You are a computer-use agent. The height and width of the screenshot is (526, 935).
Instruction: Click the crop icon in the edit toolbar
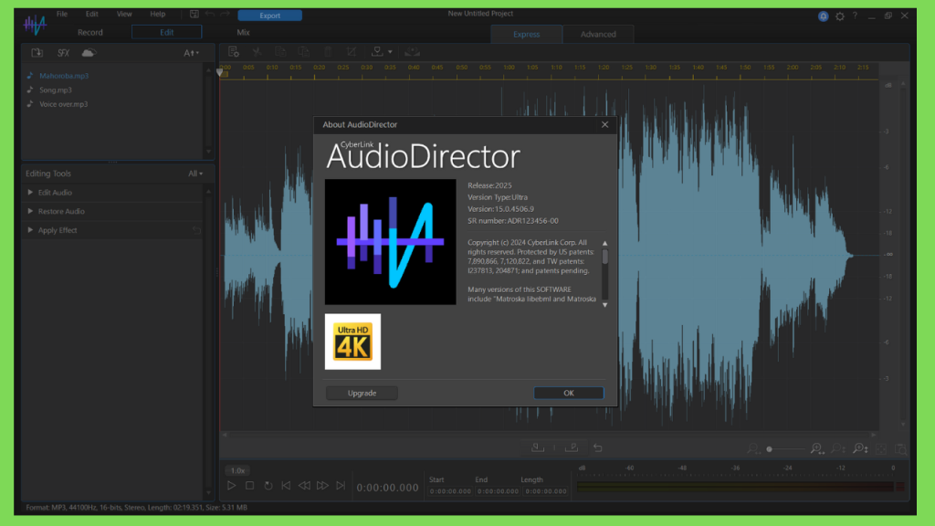pos(352,52)
